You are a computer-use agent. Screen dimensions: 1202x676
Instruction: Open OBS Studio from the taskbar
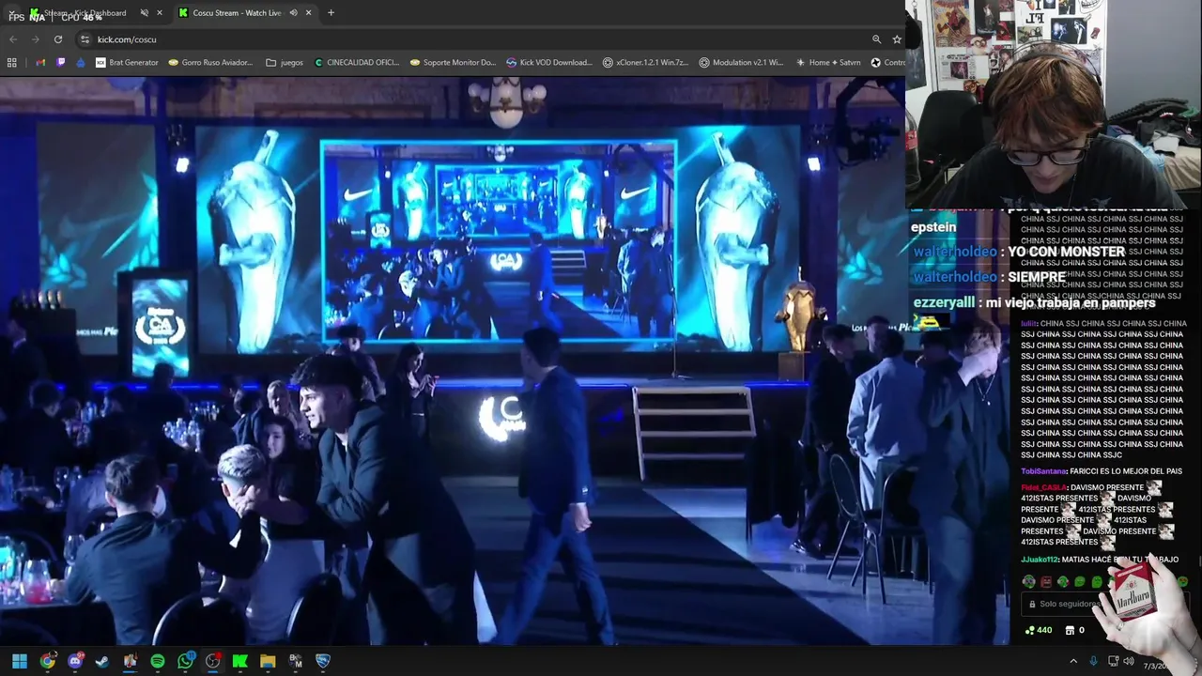[x=213, y=661]
